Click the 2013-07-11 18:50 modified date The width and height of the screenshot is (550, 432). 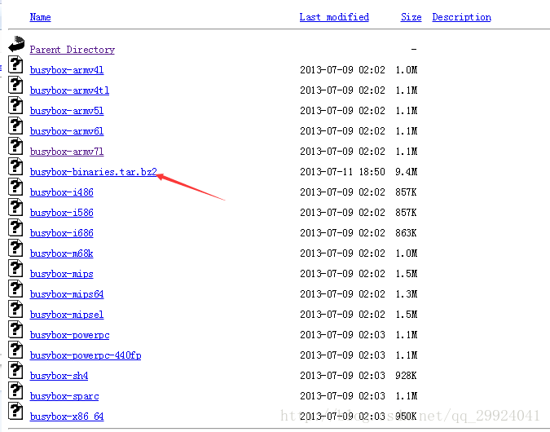pos(342,172)
